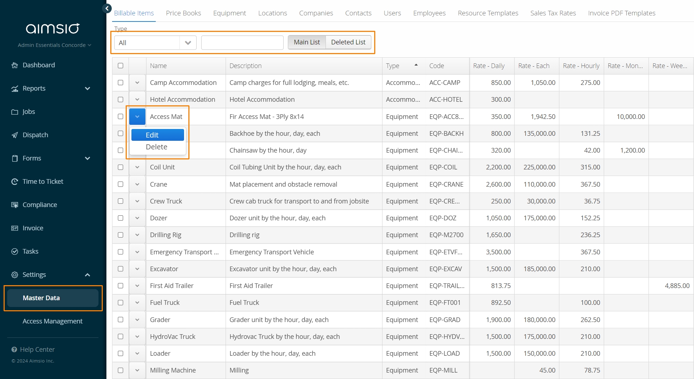Screen dimensions: 694x379
Task: Close the Access Mat row actions dropdown
Action: pos(137,116)
